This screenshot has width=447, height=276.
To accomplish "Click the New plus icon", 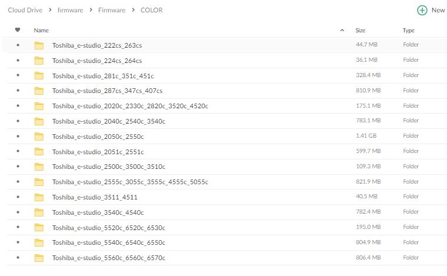I will pos(422,10).
